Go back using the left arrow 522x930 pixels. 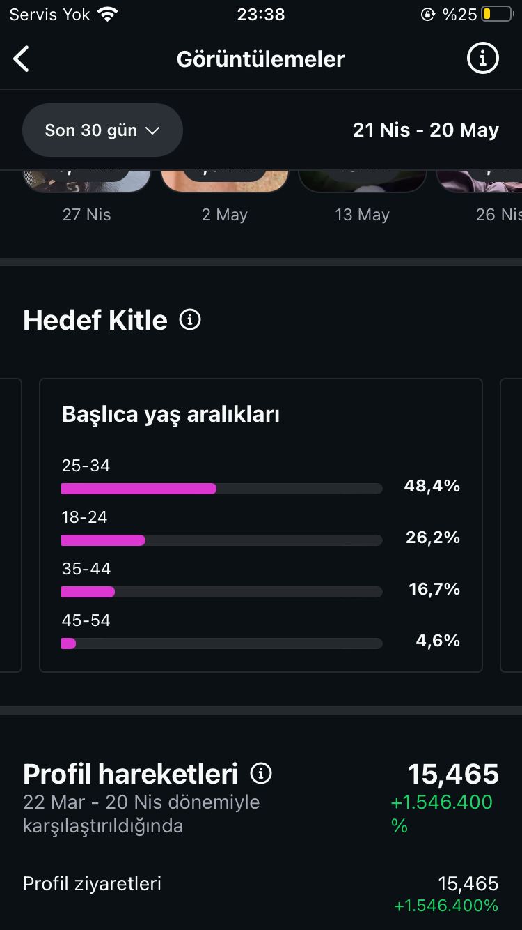click(22, 59)
